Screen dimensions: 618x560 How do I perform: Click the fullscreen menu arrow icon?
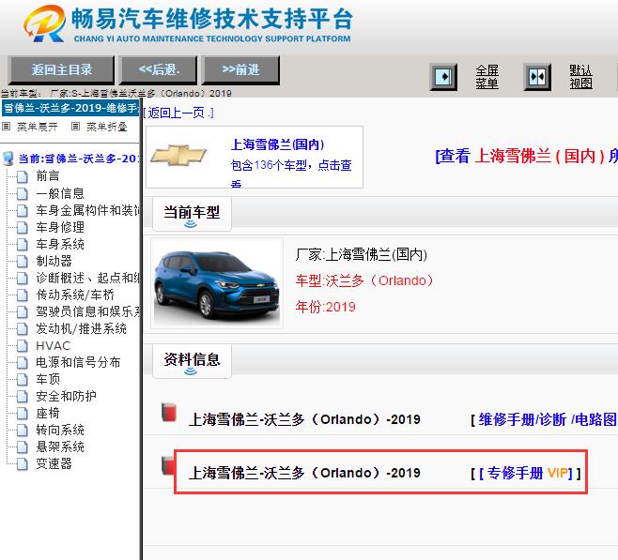coord(443,76)
